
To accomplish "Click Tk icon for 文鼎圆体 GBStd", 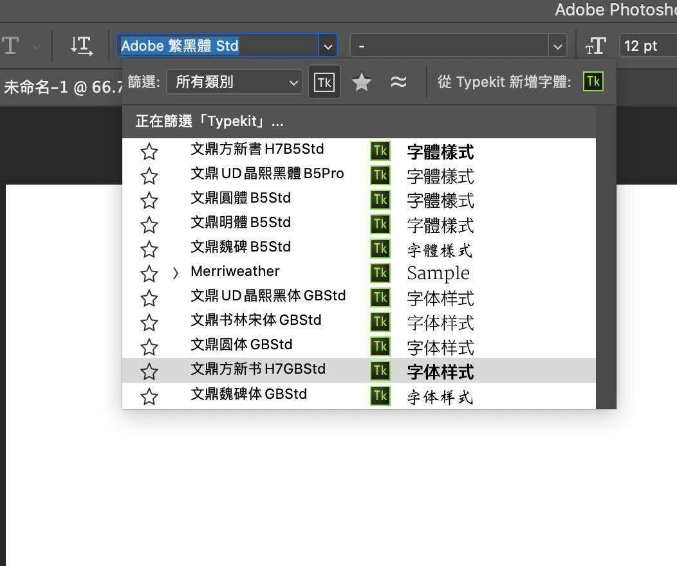I will pyautogui.click(x=380, y=346).
